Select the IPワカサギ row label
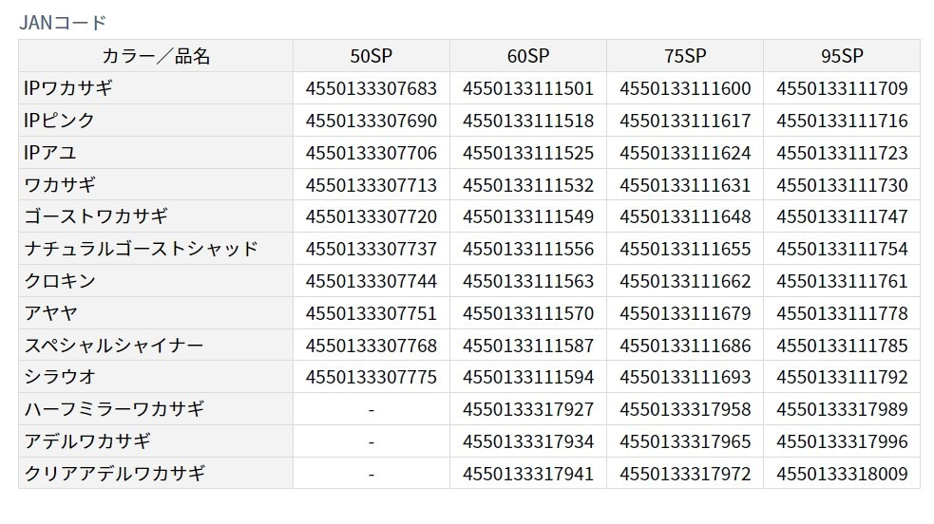The image size is (934, 524). pyautogui.click(x=67, y=88)
